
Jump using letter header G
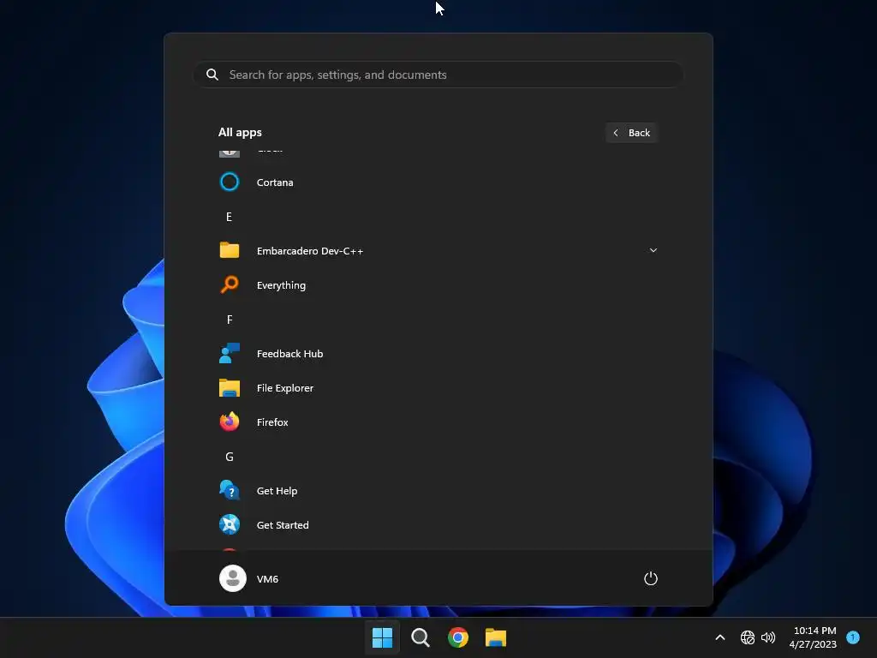click(230, 457)
